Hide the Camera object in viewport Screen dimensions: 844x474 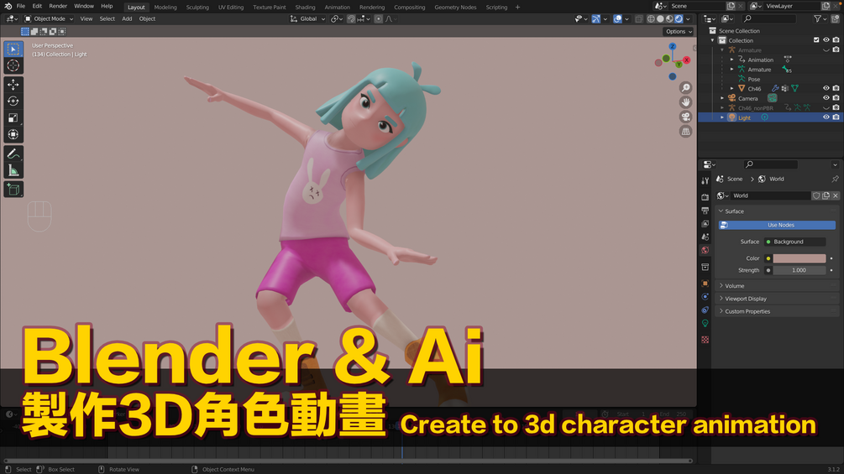826,98
